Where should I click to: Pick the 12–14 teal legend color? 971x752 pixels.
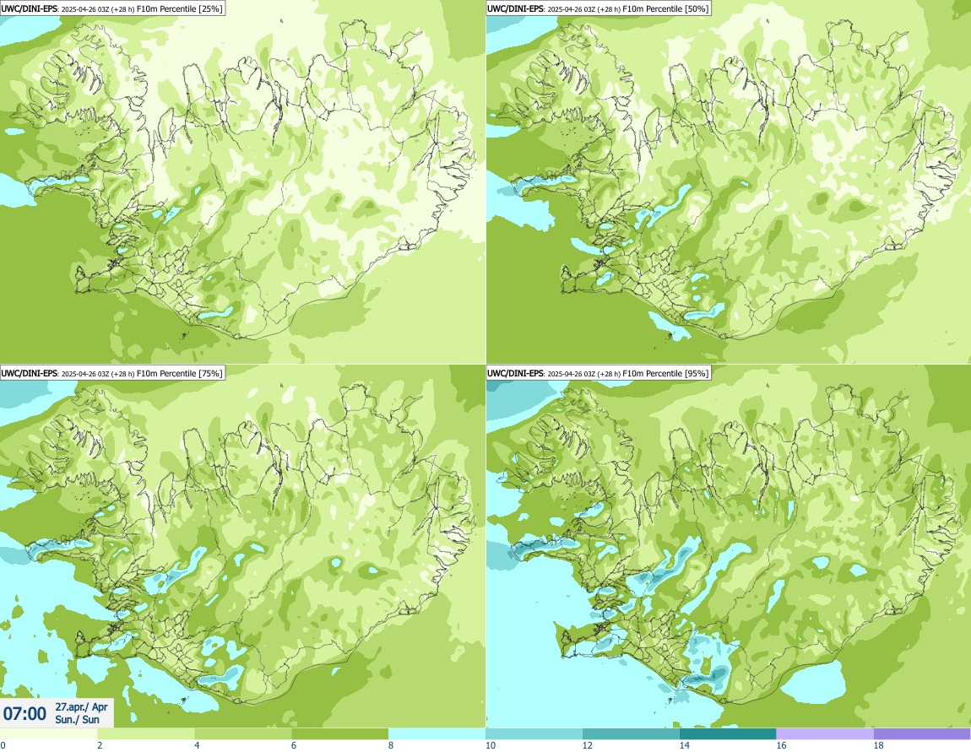(631, 733)
